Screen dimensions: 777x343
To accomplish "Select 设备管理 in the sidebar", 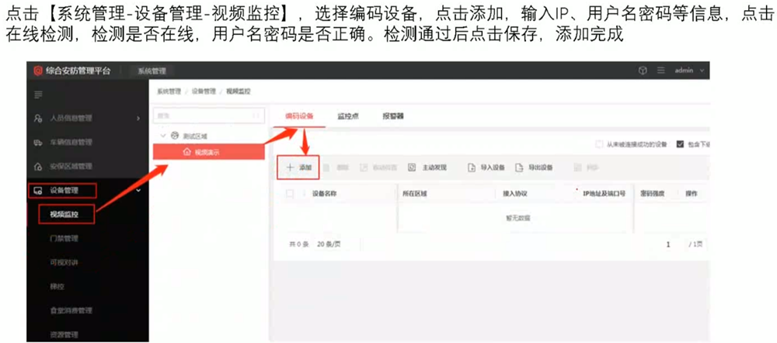I will tap(64, 190).
